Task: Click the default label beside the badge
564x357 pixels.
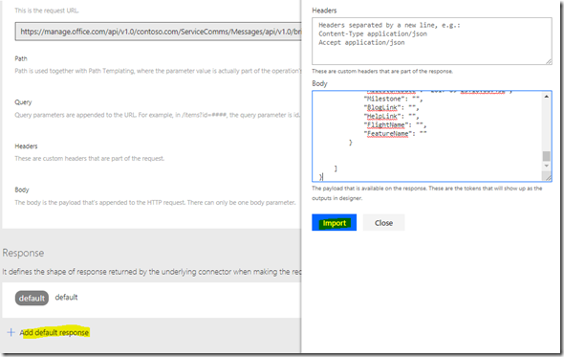Action: (66, 298)
